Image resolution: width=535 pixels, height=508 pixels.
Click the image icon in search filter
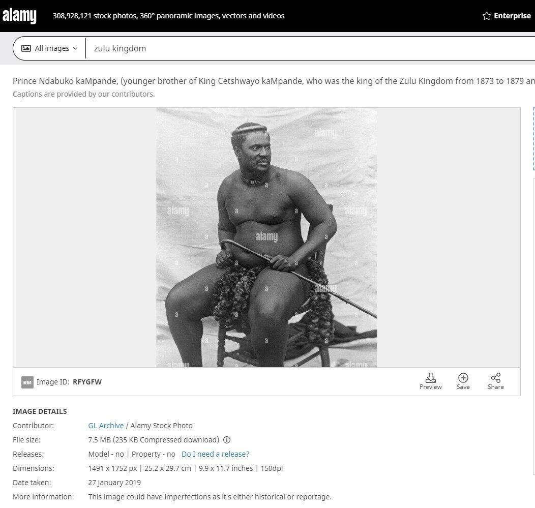[26, 48]
